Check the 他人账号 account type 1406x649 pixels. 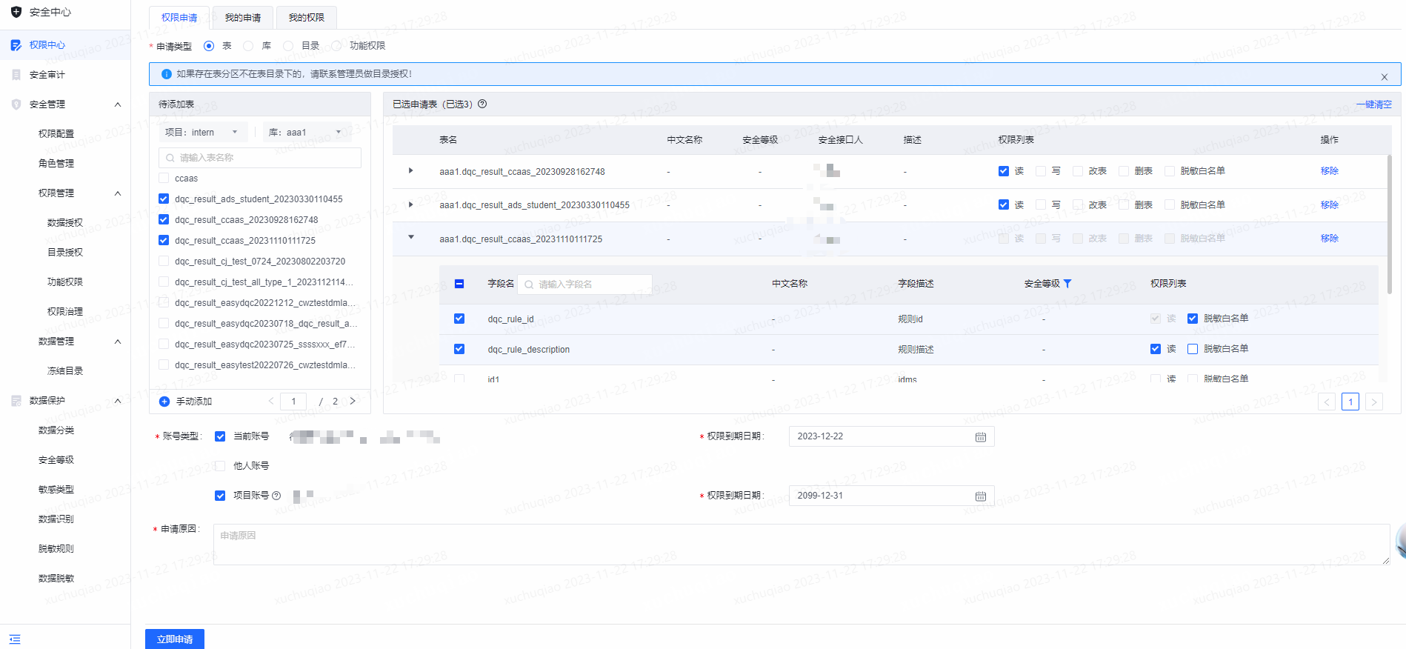point(220,466)
